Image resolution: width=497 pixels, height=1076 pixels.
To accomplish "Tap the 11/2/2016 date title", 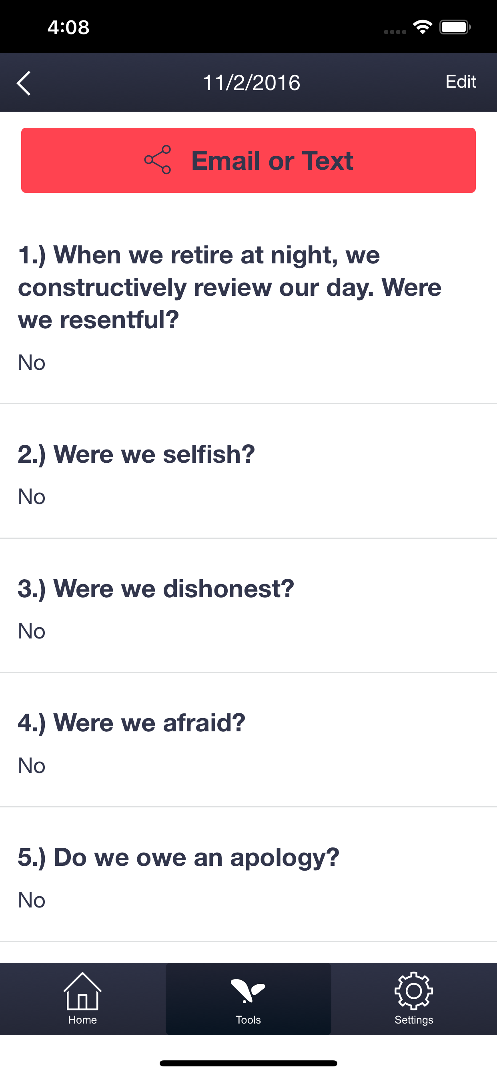I will click(251, 83).
